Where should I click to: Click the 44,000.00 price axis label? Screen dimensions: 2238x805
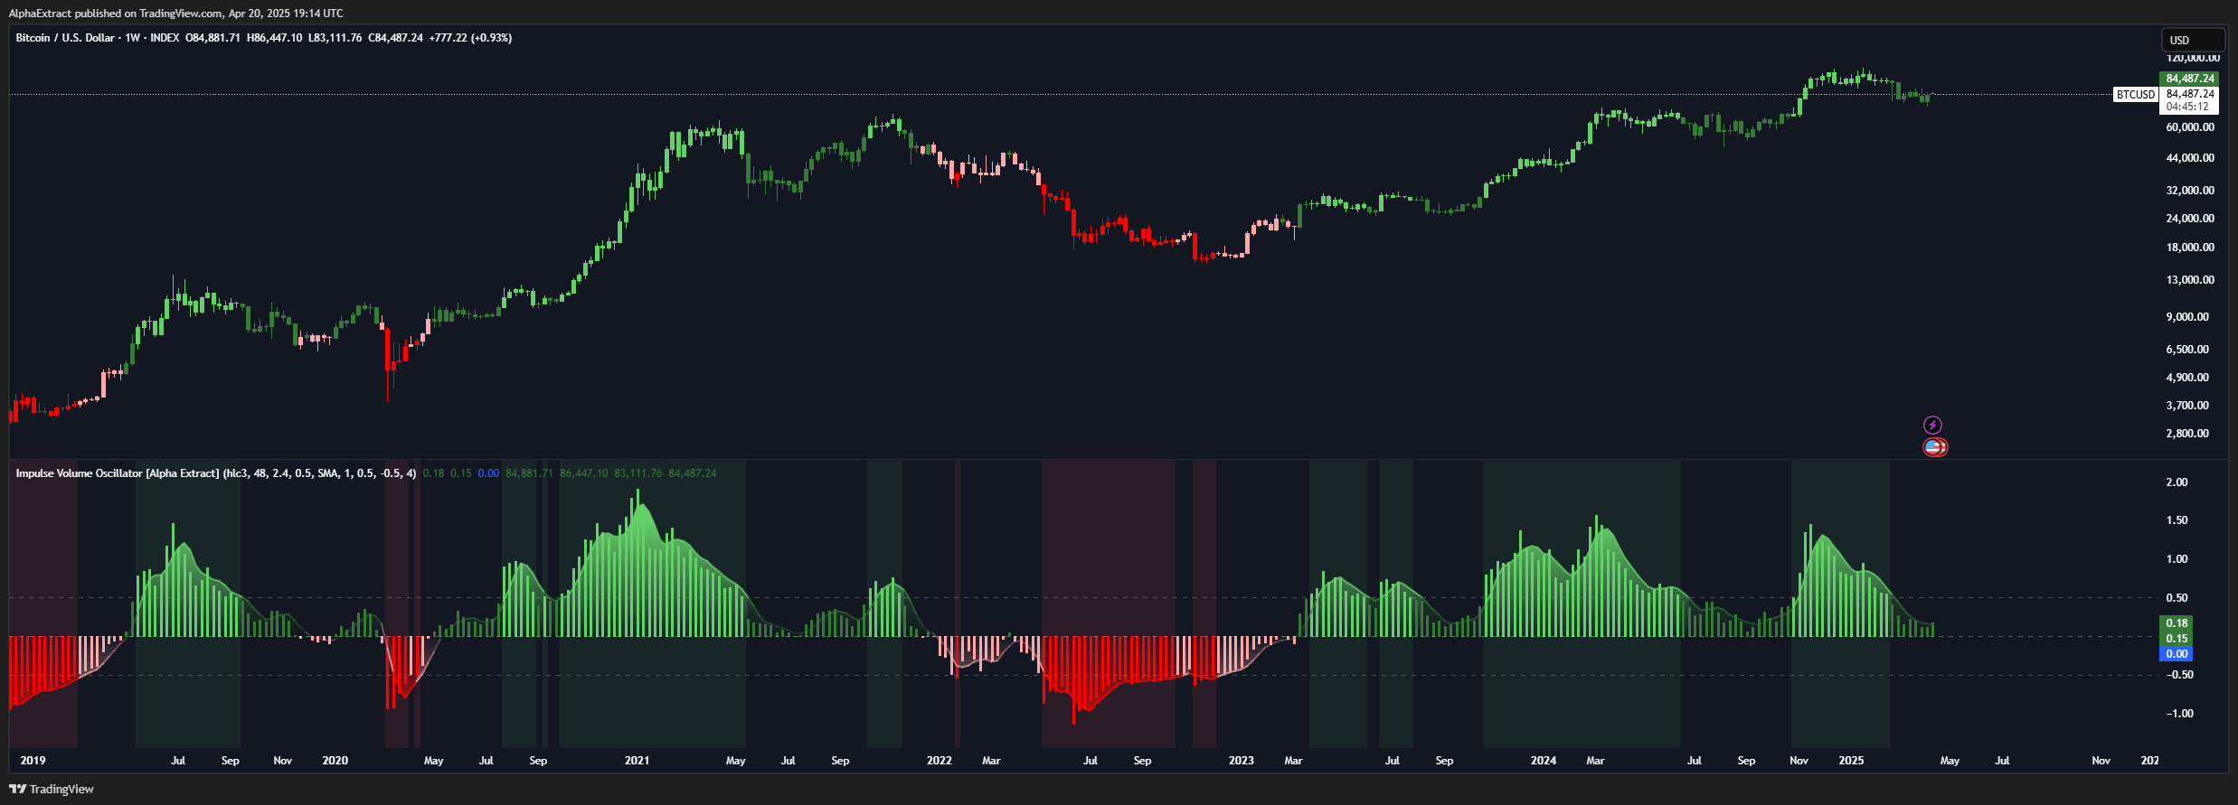click(2190, 158)
